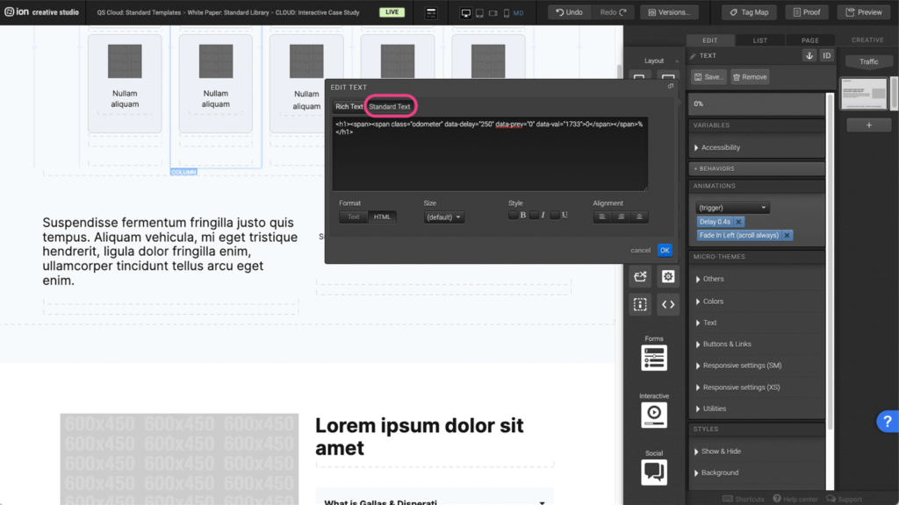Click in the HTML text editing area
The height and width of the screenshot is (505, 899).
(489, 158)
